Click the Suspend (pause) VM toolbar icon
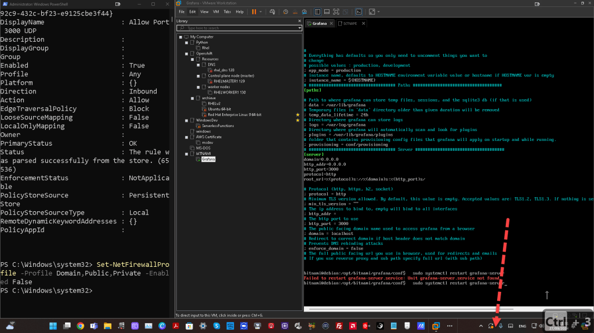The image size is (594, 333). point(254,12)
